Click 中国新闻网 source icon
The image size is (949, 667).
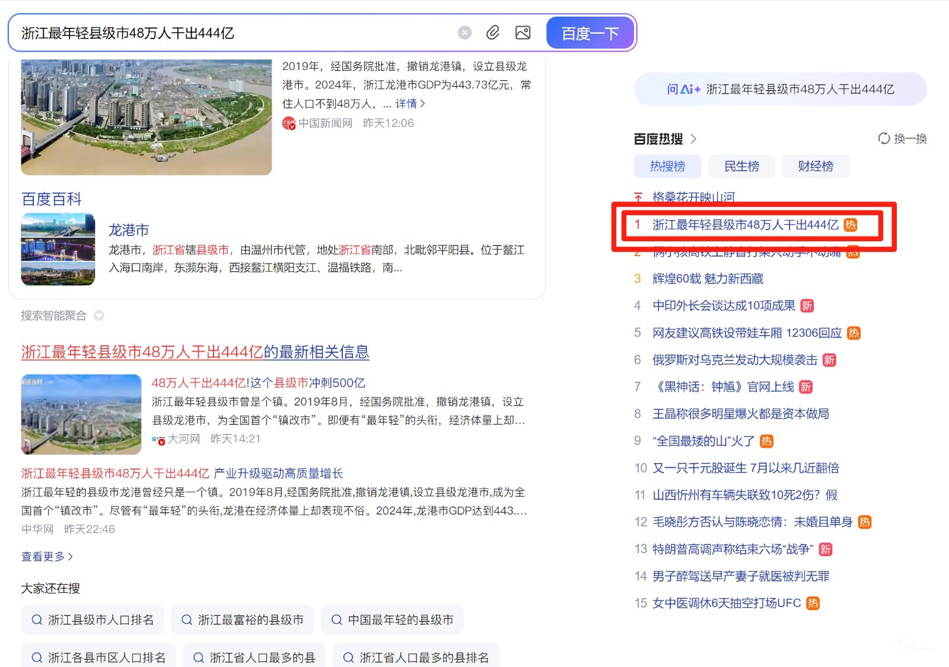click(x=288, y=123)
